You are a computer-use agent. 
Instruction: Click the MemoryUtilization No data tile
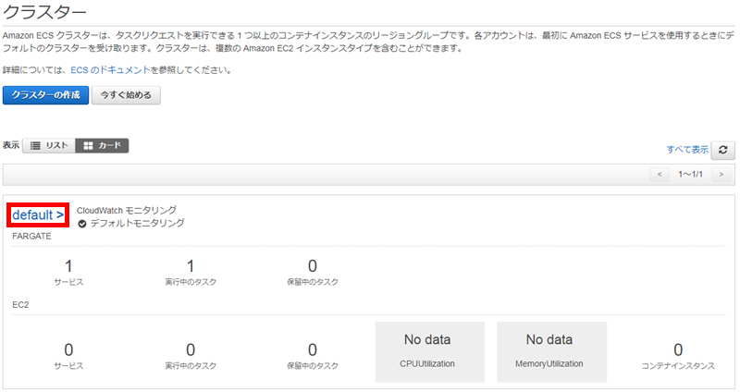click(x=551, y=351)
